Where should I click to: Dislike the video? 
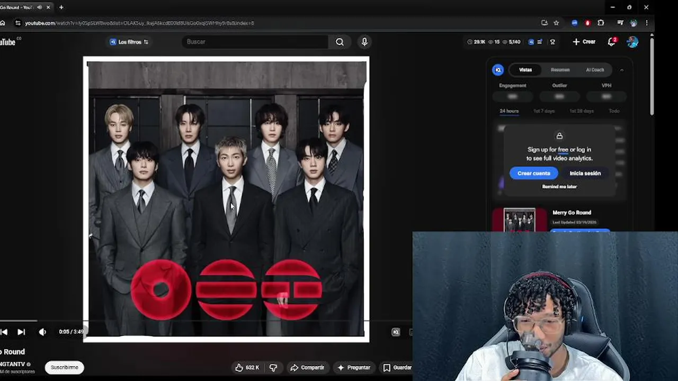pyautogui.click(x=273, y=367)
